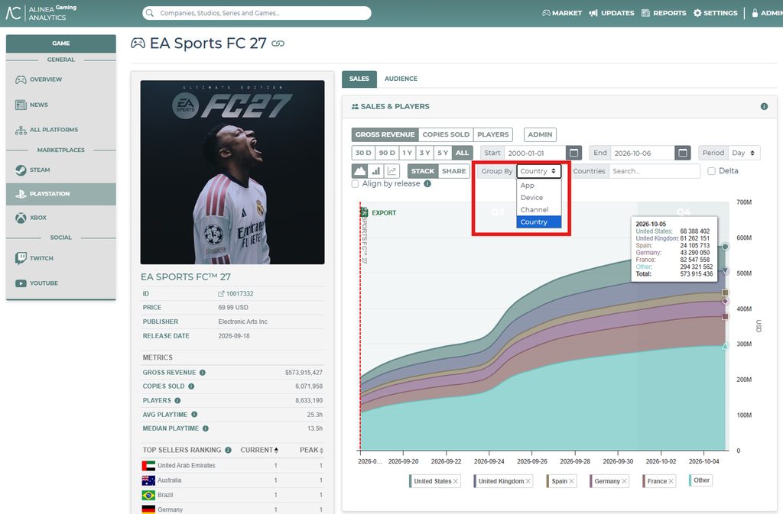Choose Channel in Group By list
783x514 pixels.
tap(539, 210)
